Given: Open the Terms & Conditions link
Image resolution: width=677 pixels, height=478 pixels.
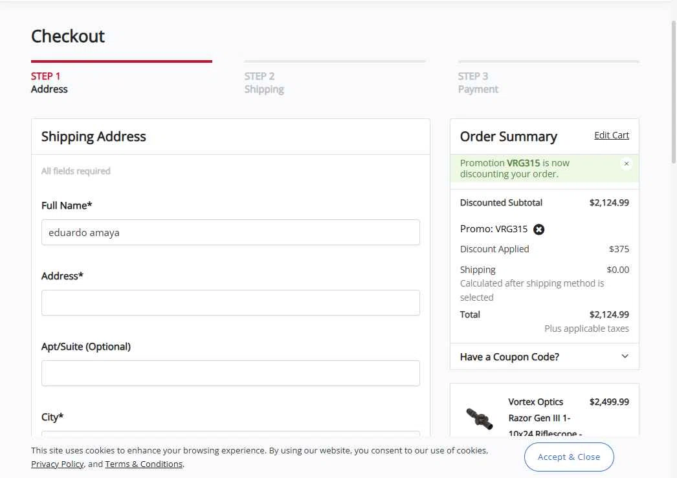Looking at the screenshot, I should [x=144, y=464].
